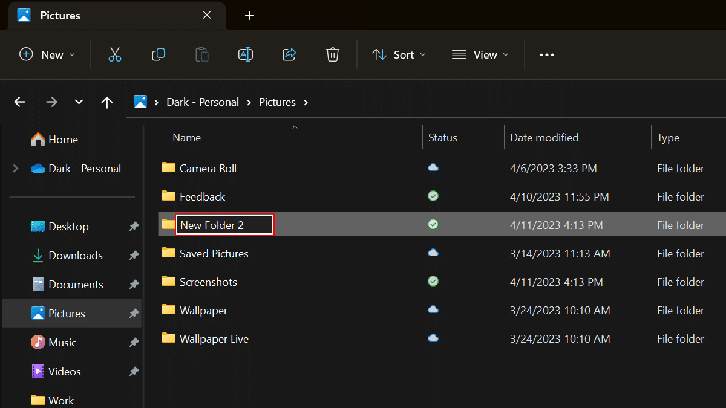726x408 pixels.
Task: Click the New Folder 2 rename field
Action: (224, 224)
